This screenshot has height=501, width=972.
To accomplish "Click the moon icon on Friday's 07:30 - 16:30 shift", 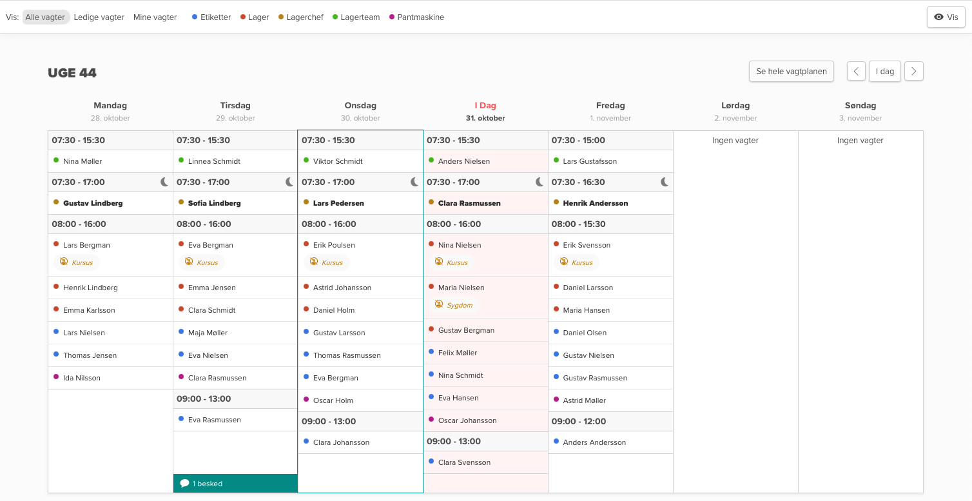I will pyautogui.click(x=665, y=182).
